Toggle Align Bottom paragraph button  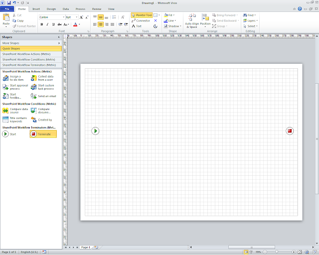pos(106,17)
